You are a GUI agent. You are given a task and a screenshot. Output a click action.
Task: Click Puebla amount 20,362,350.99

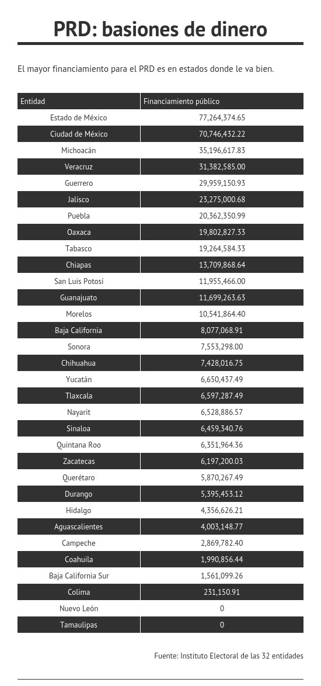[x=222, y=216]
